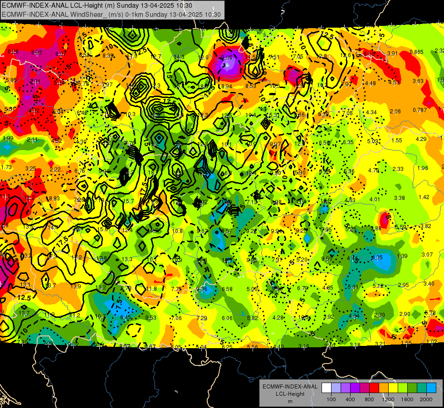The image size is (444, 408).
Task: Click the grid value 1.96
Action: click(423, 168)
